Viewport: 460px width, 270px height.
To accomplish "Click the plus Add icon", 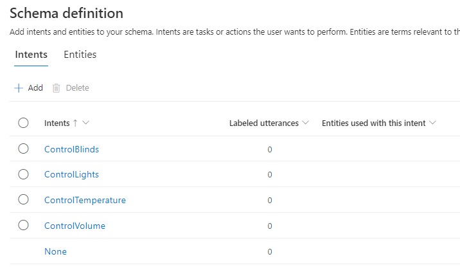I will [x=19, y=88].
